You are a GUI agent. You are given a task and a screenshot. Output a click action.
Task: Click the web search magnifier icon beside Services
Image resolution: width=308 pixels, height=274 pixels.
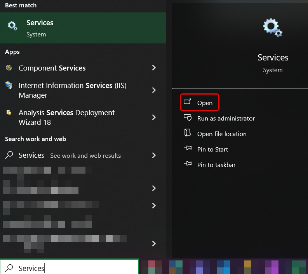click(9, 155)
